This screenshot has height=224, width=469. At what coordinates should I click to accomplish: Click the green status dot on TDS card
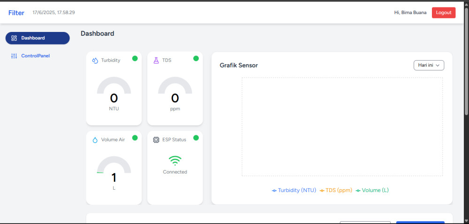point(196,58)
